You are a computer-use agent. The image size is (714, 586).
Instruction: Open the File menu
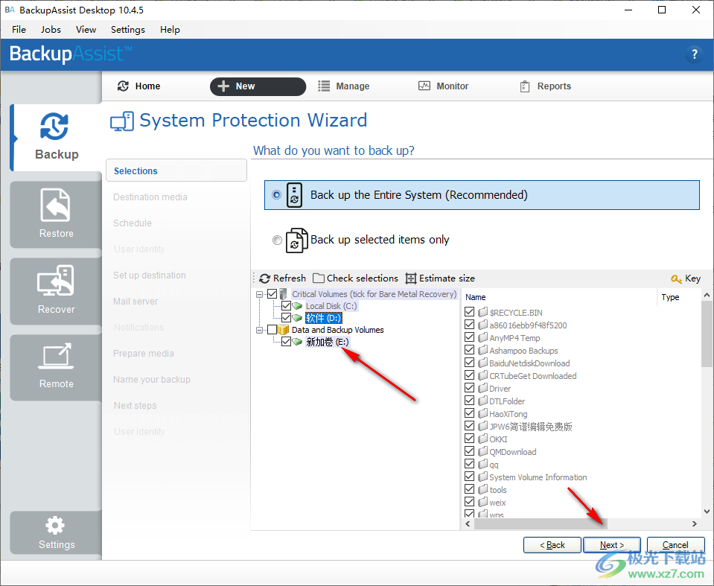(19, 30)
